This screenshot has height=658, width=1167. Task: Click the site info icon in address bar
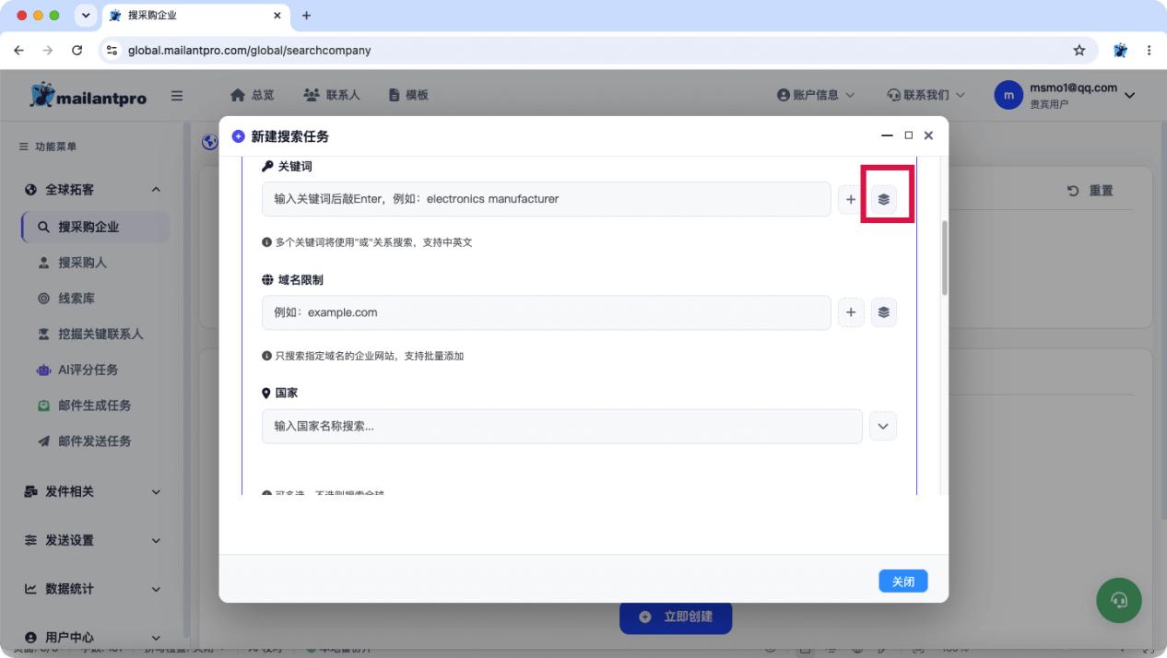[112, 51]
